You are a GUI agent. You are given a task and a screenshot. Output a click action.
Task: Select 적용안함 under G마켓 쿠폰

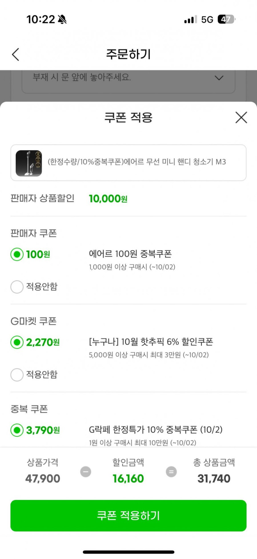tap(17, 375)
